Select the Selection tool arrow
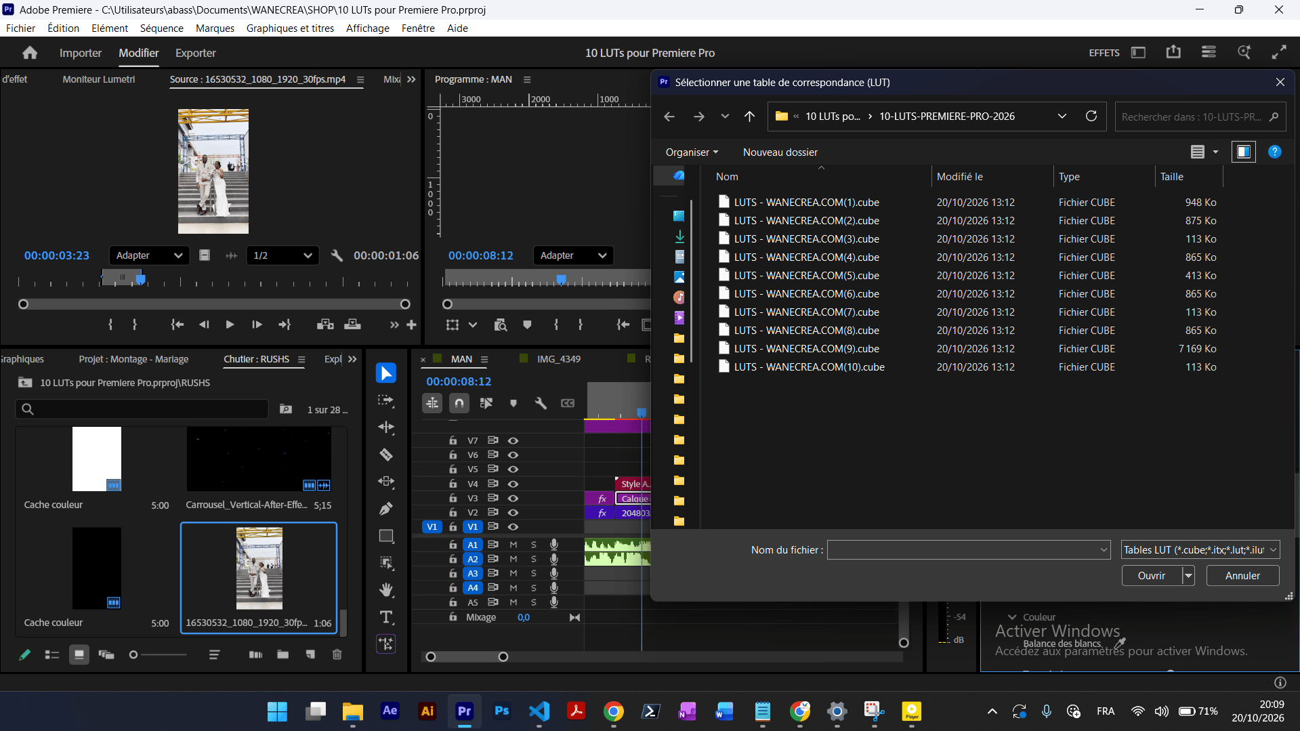 click(385, 373)
